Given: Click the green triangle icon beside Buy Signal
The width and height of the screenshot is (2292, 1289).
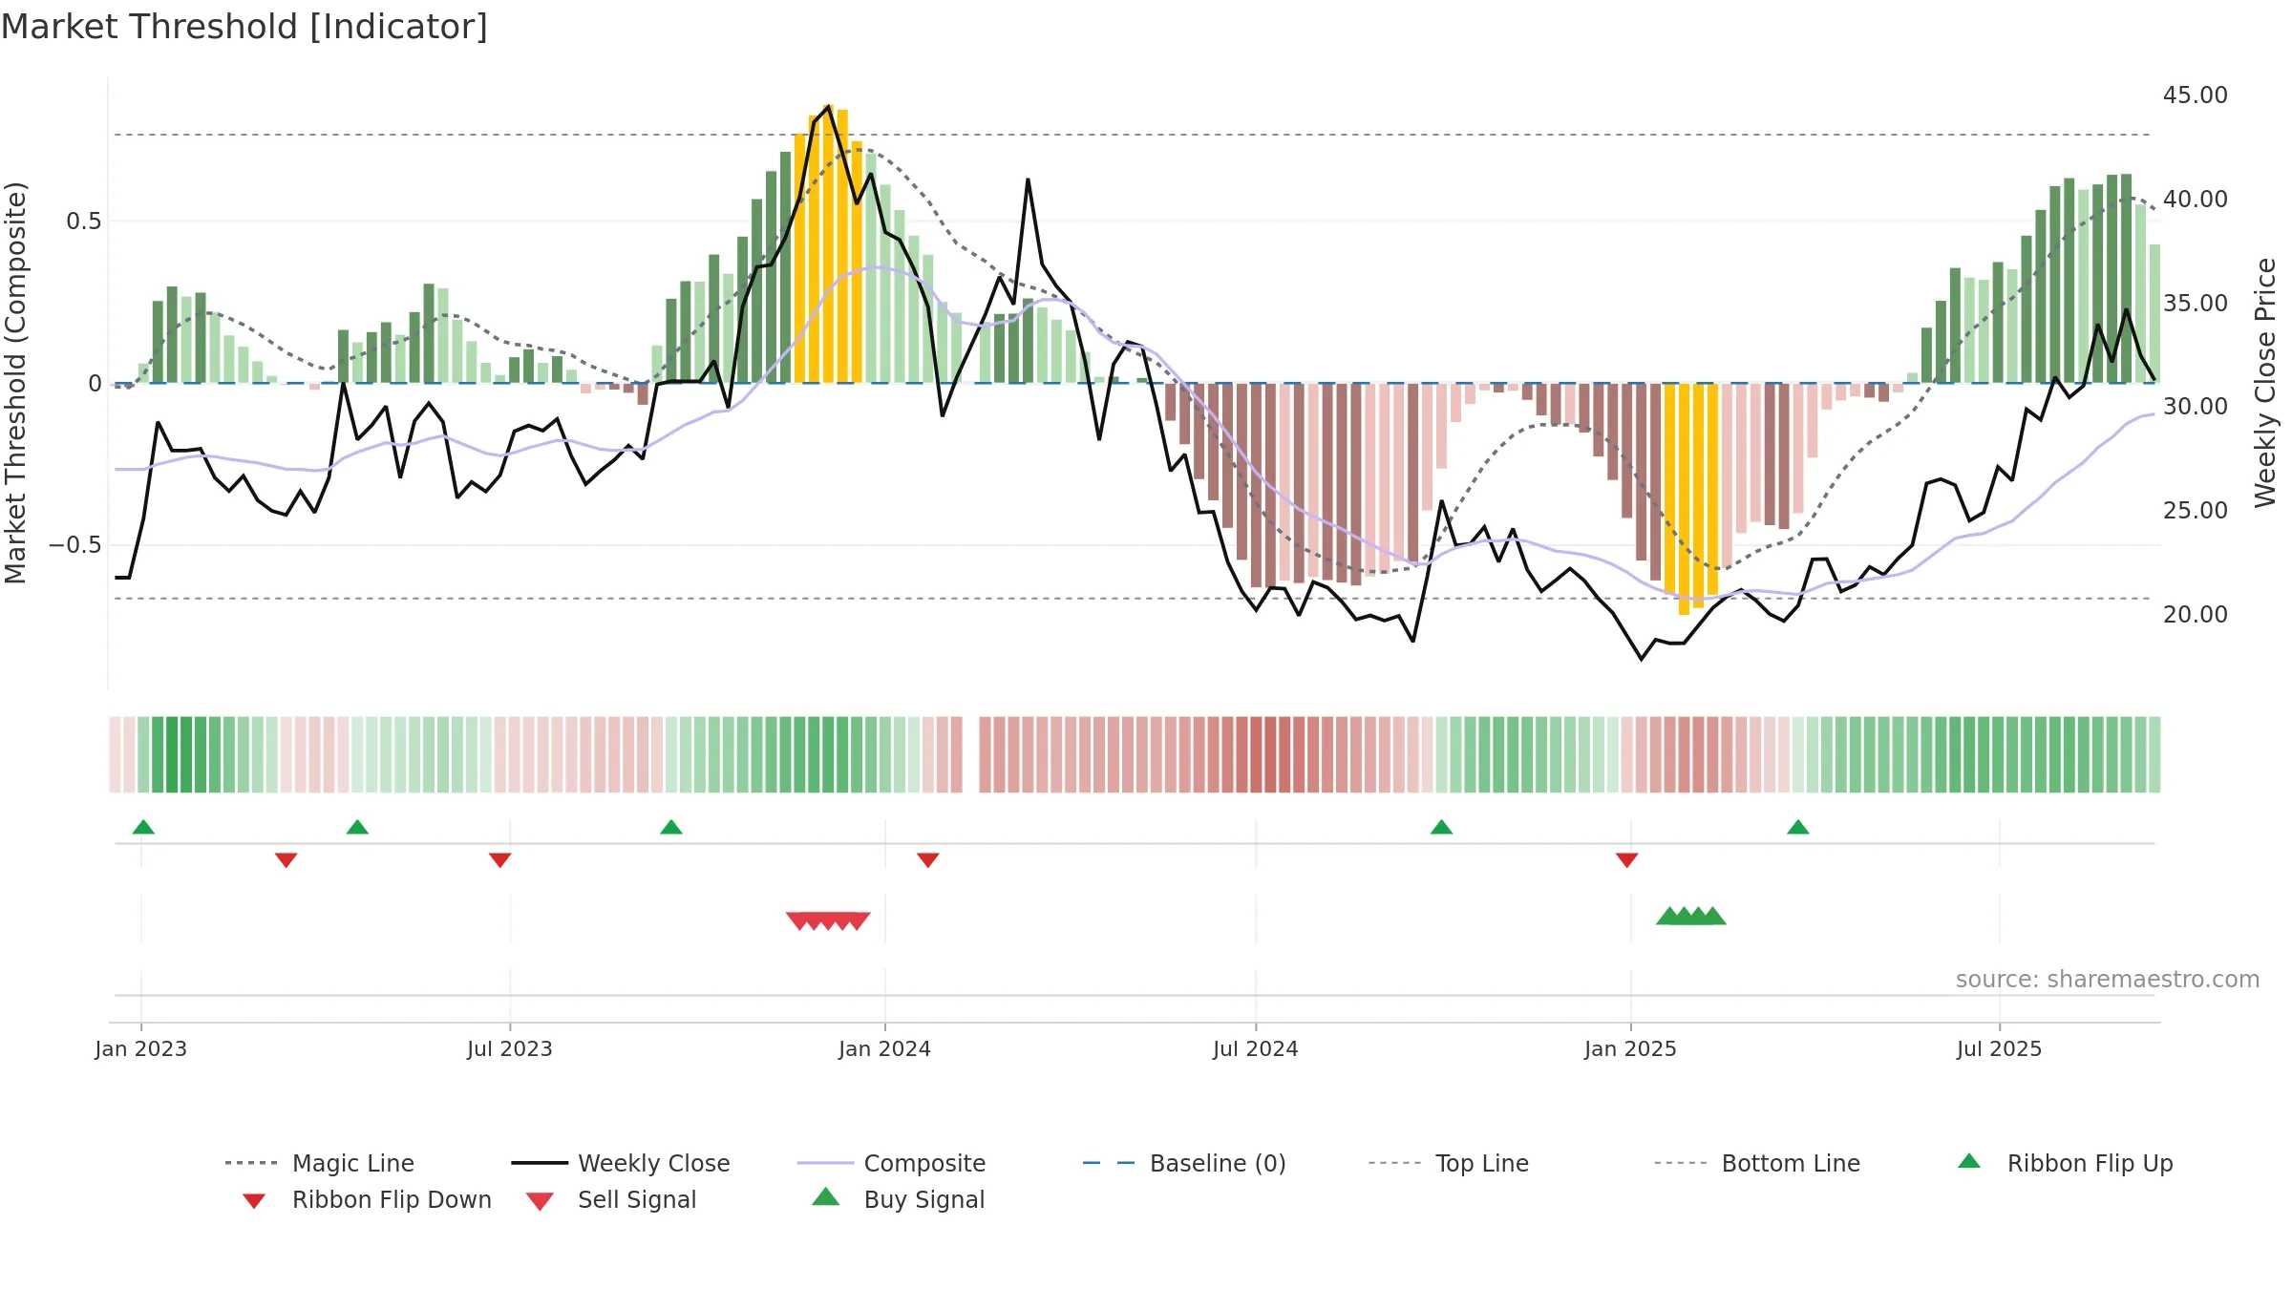Looking at the screenshot, I should pos(826,1196).
